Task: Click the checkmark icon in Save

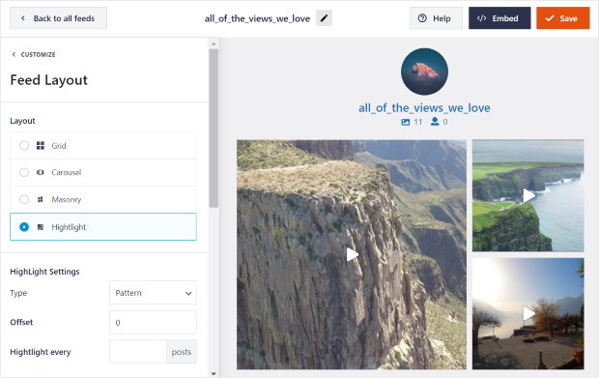Action: (550, 18)
